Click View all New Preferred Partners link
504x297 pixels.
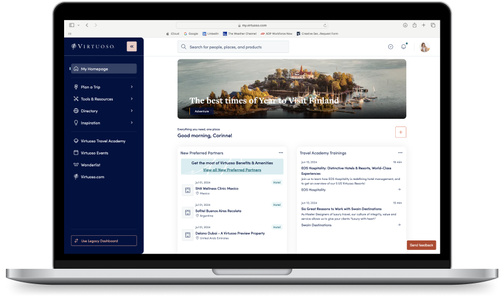pyautogui.click(x=232, y=170)
